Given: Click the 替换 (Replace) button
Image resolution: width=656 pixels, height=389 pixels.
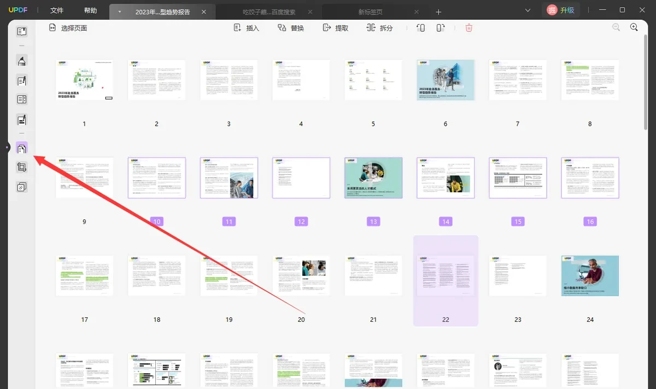Looking at the screenshot, I should 291,28.
